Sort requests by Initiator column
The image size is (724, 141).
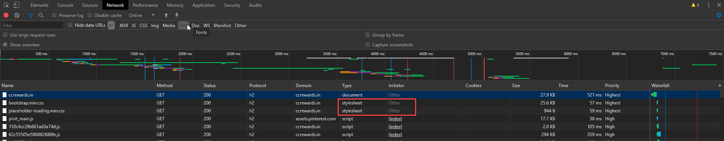[x=425, y=85]
